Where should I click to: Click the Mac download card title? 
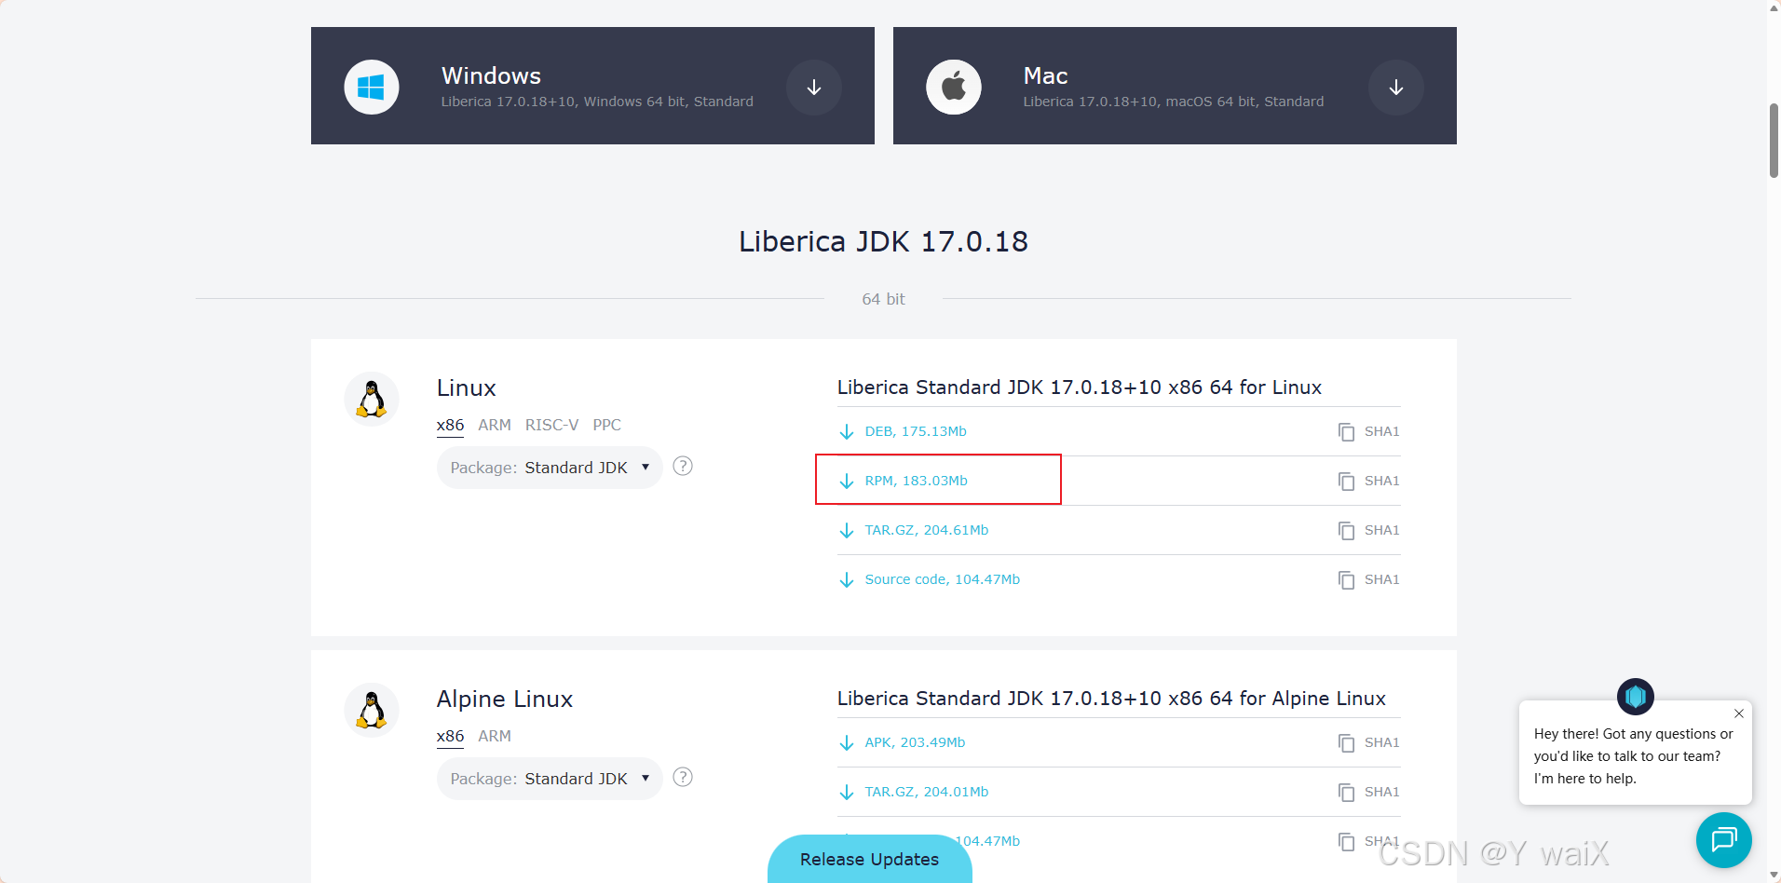click(1045, 75)
